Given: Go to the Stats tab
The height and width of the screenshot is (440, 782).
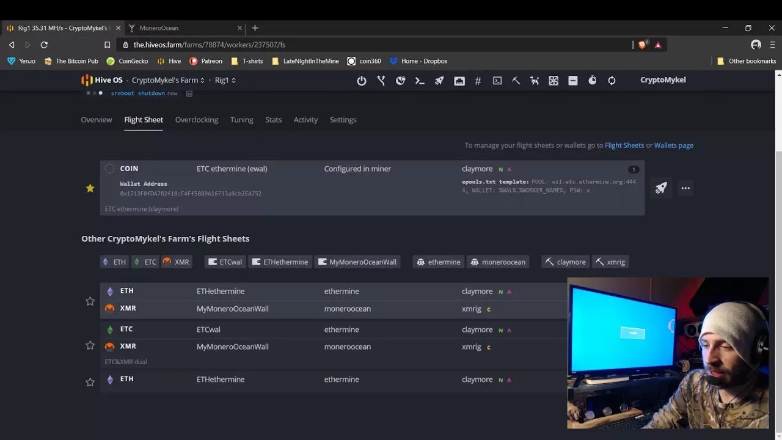Looking at the screenshot, I should pos(273,120).
